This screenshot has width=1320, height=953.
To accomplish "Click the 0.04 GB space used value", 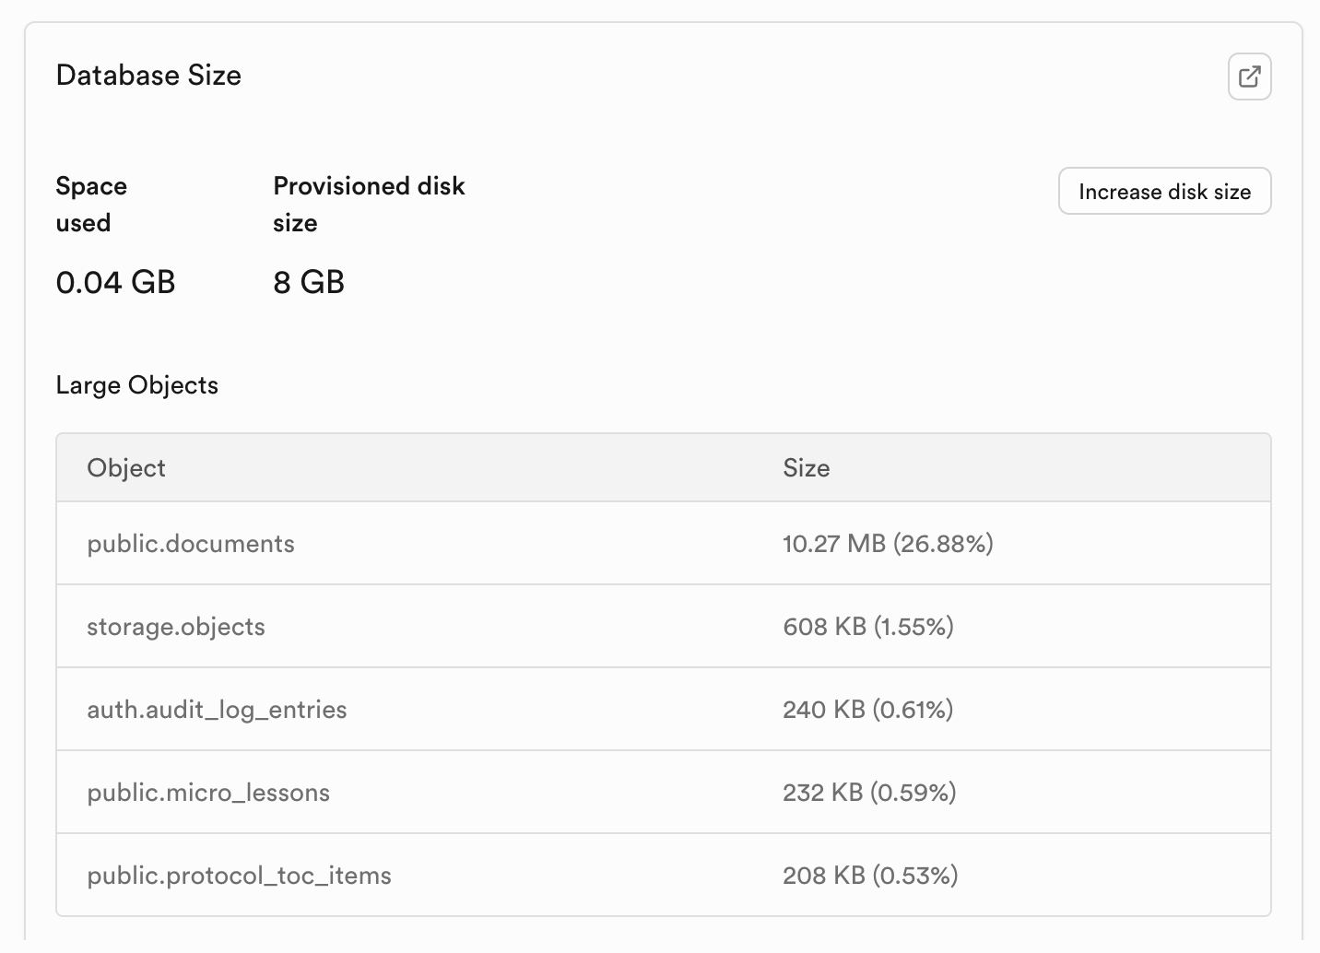I will 115,282.
